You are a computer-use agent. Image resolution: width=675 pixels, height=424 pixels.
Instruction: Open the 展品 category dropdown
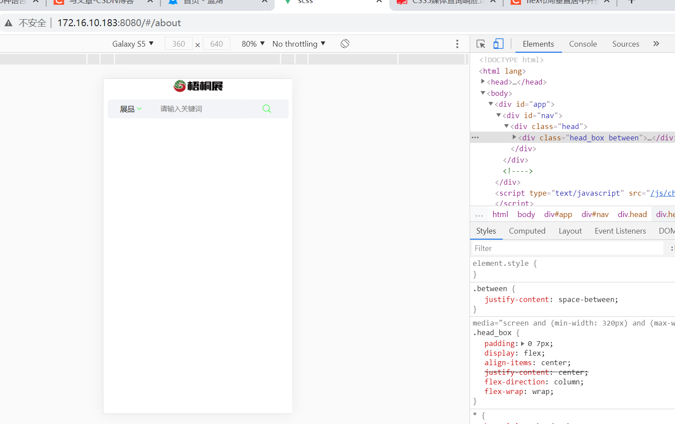click(131, 109)
